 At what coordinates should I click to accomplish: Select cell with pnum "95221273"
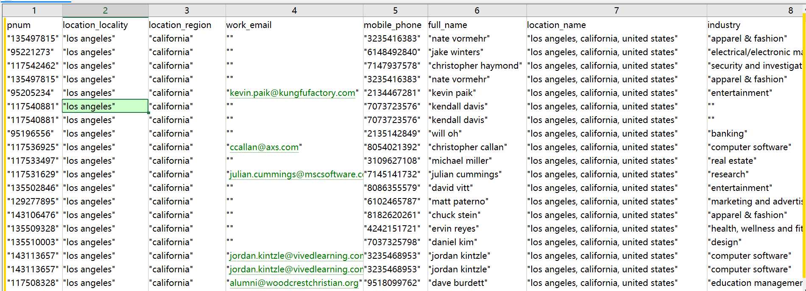(x=34, y=52)
